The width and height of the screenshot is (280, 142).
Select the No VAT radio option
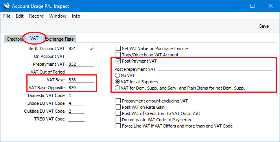tap(117, 76)
